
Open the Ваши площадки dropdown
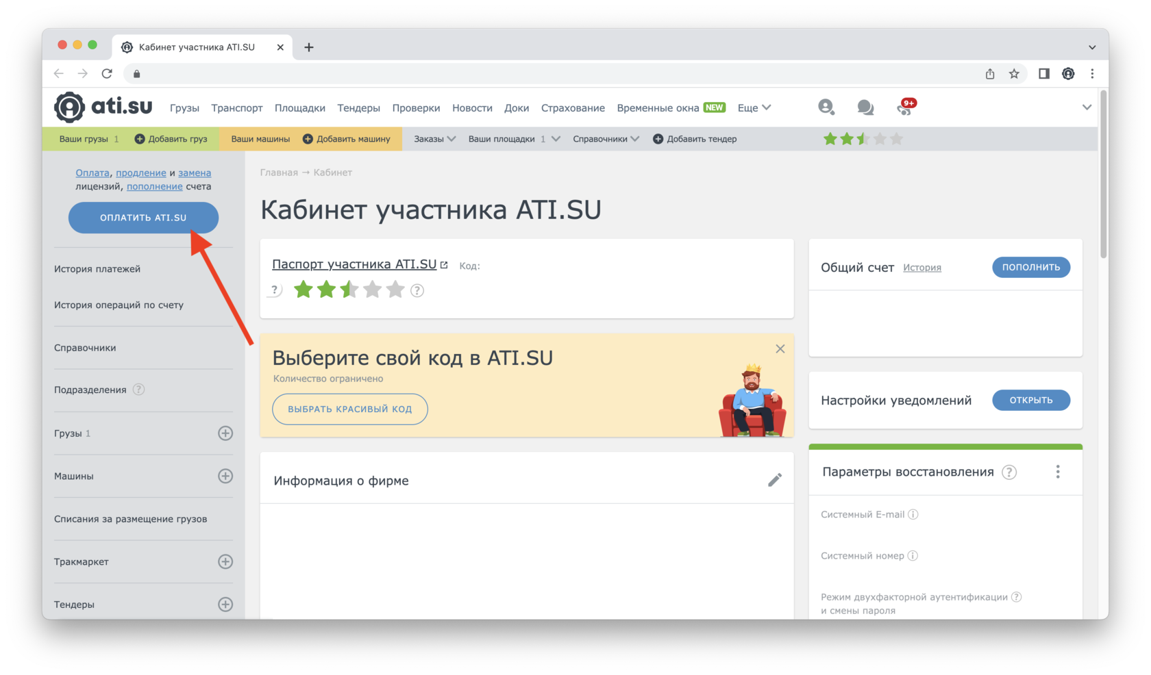[x=514, y=139]
